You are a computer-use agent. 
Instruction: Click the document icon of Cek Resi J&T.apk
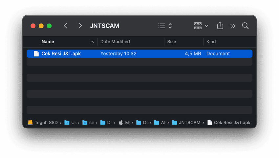pos(36,54)
